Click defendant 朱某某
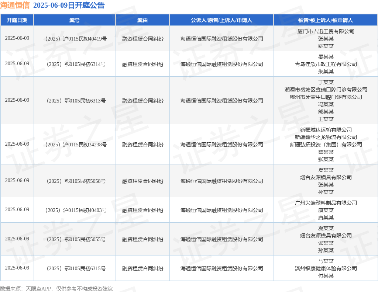This screenshot has height=292, width=378. coord(326,72)
